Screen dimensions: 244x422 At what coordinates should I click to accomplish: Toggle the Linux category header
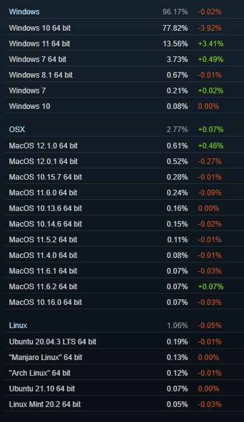(124, 326)
